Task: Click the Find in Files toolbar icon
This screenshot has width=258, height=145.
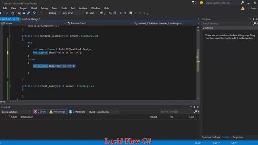Action: coord(101,13)
